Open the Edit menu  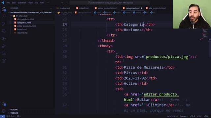[14, 3]
